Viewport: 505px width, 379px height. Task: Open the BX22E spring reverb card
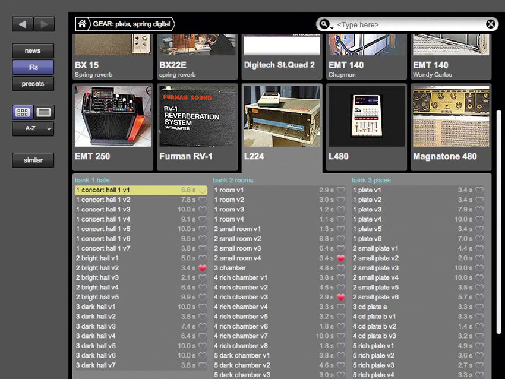pos(197,57)
